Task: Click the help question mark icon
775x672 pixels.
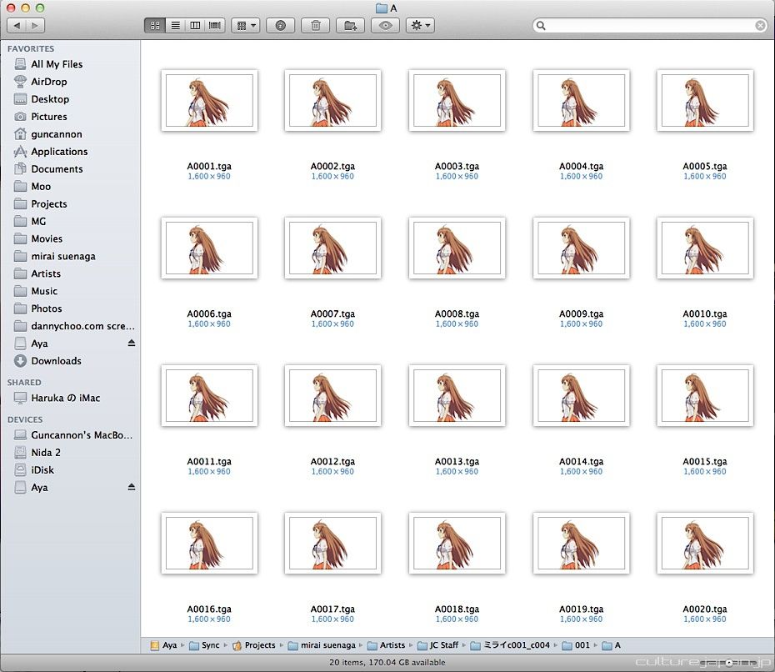Action: 280,26
